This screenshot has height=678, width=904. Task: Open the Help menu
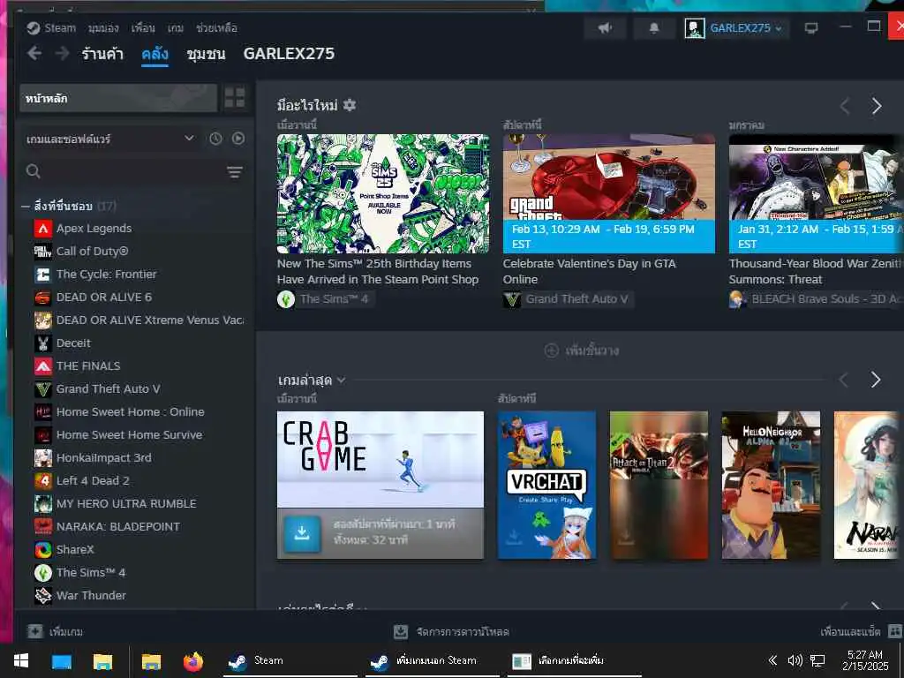(x=216, y=27)
